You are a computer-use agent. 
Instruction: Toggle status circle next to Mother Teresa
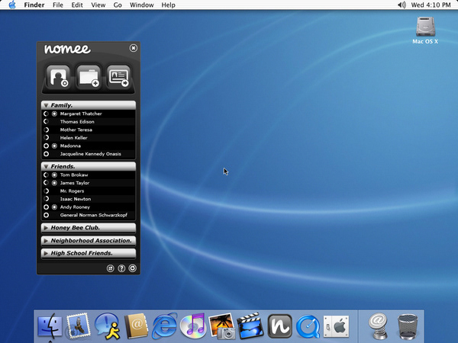(x=46, y=130)
